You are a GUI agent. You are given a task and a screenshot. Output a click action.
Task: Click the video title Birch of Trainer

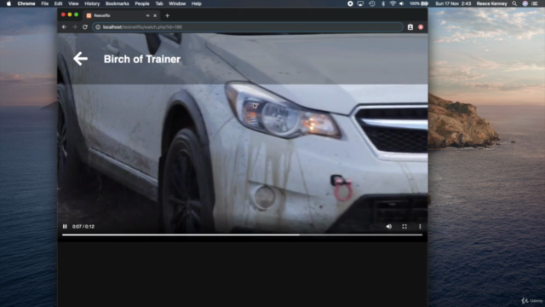point(142,59)
